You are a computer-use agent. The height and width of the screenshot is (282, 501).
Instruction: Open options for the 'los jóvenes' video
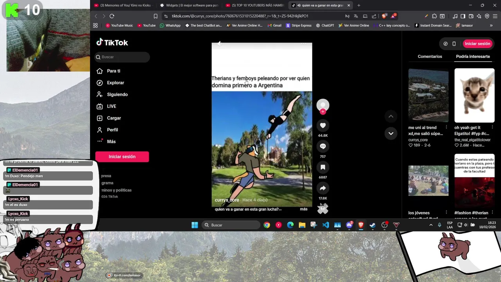pos(446,213)
